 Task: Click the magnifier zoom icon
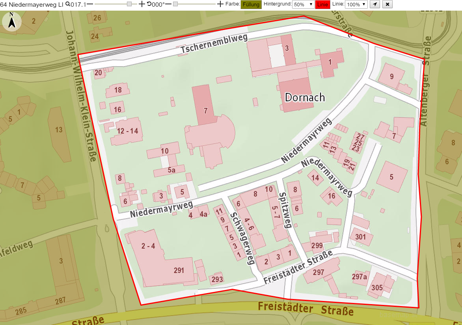click(x=68, y=4)
